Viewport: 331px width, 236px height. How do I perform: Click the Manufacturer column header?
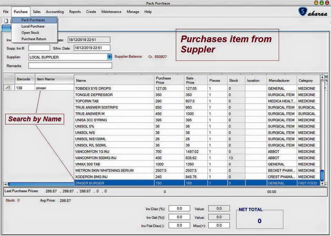pyautogui.click(x=282, y=80)
